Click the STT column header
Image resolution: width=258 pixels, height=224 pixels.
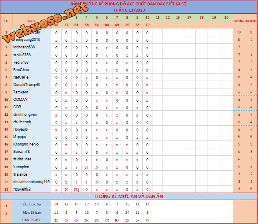(x=6, y=21)
